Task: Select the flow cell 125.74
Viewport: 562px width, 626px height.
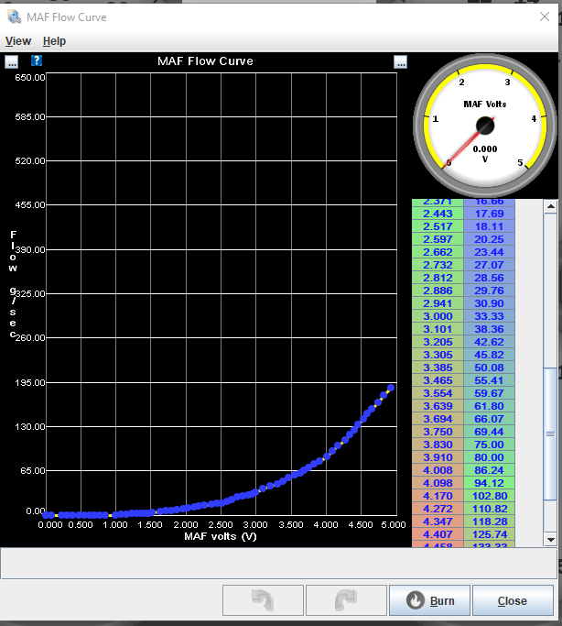Action: [x=489, y=534]
